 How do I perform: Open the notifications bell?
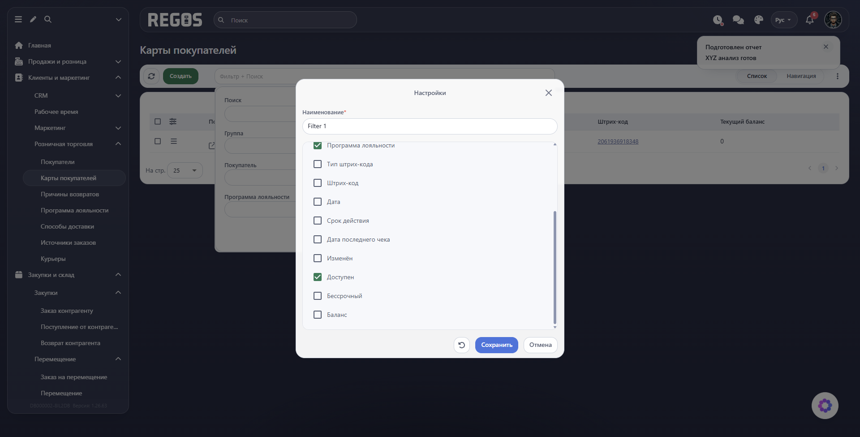[x=810, y=20]
